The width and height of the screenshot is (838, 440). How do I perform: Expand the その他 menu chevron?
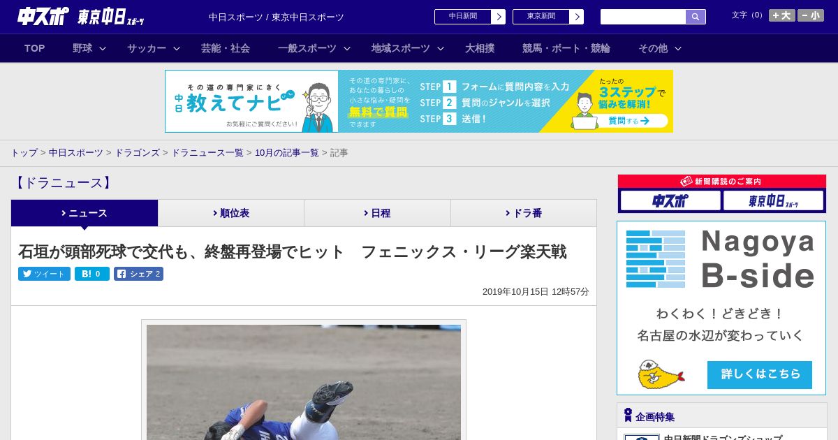678,48
